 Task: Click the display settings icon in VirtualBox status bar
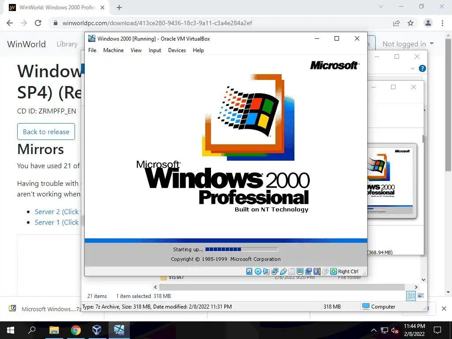[x=300, y=271]
